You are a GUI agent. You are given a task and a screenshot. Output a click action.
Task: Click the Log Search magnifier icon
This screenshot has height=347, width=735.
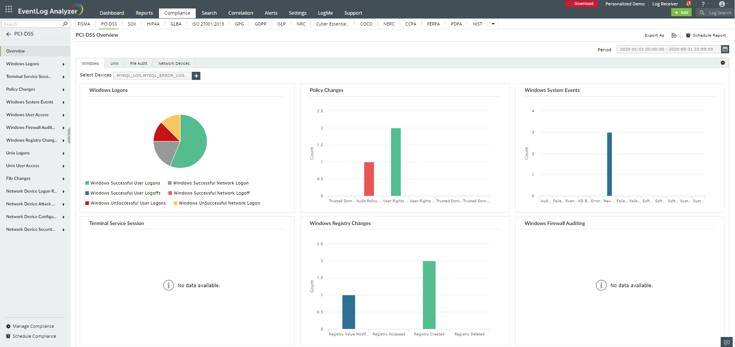[702, 13]
